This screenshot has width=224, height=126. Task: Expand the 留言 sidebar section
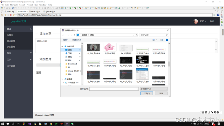31,53
